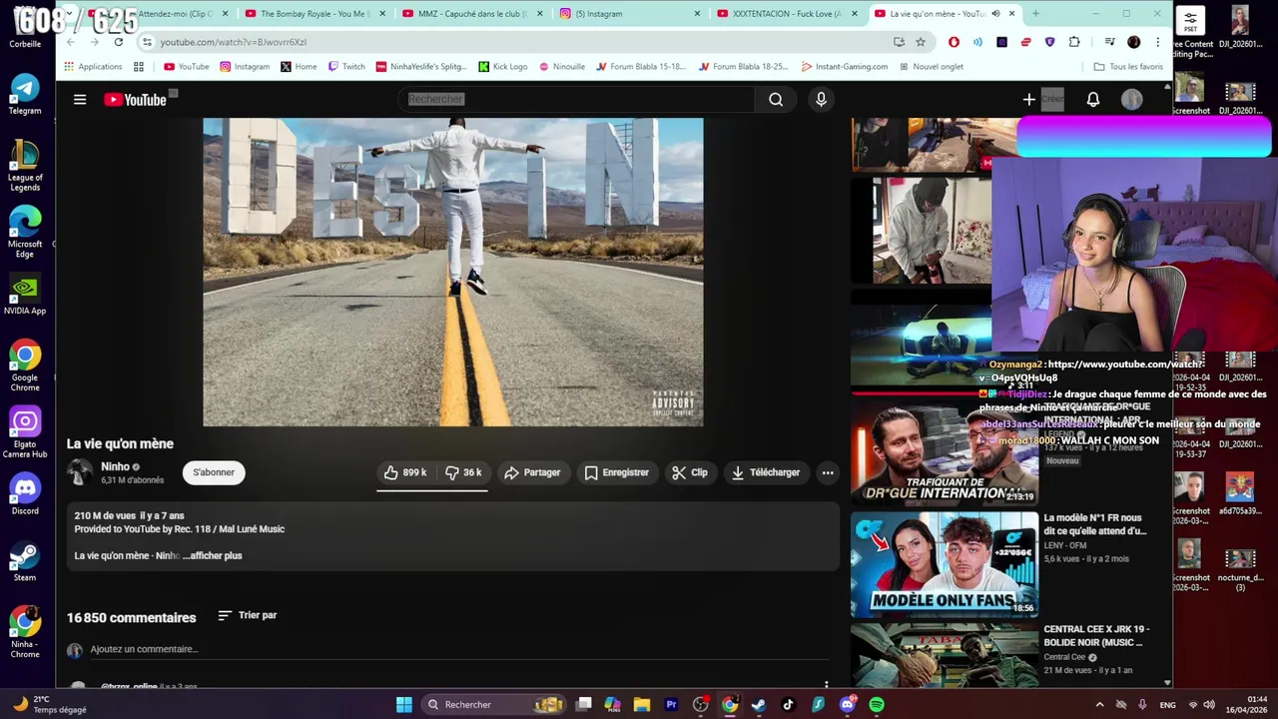This screenshot has height=719, width=1278.
Task: Dislike the video showing 36 k
Action: tap(463, 472)
